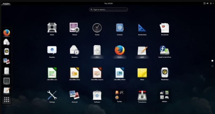Viewport: 215px width, 114px height.
Task: Click the Rhythmbox speaker icon in the dock
Action: coord(7,52)
